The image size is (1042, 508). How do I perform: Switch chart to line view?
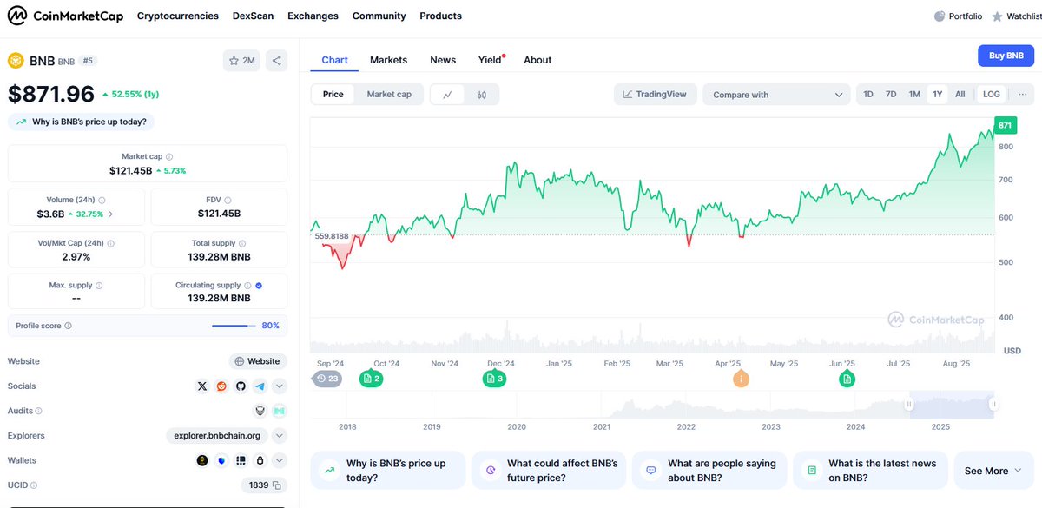pos(447,95)
